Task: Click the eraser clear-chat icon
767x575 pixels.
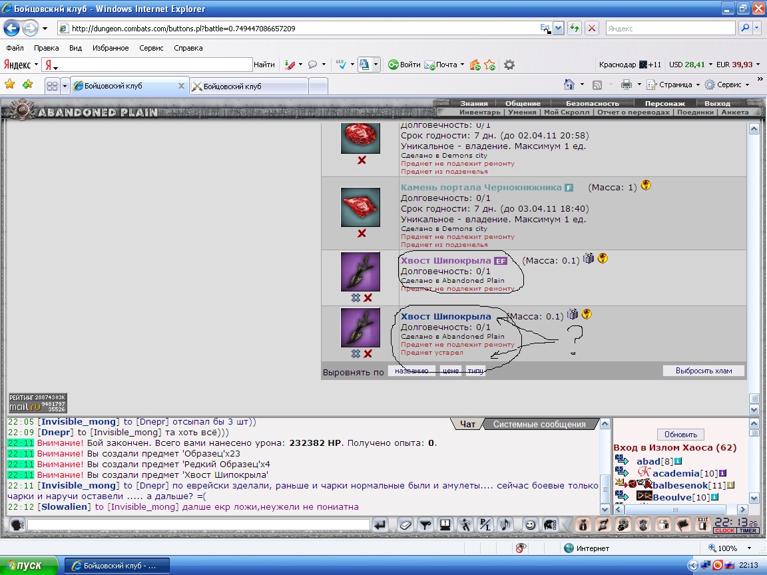Action: tap(405, 525)
